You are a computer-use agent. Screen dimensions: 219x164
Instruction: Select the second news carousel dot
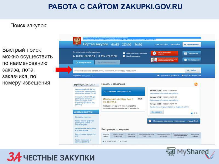(194, 113)
